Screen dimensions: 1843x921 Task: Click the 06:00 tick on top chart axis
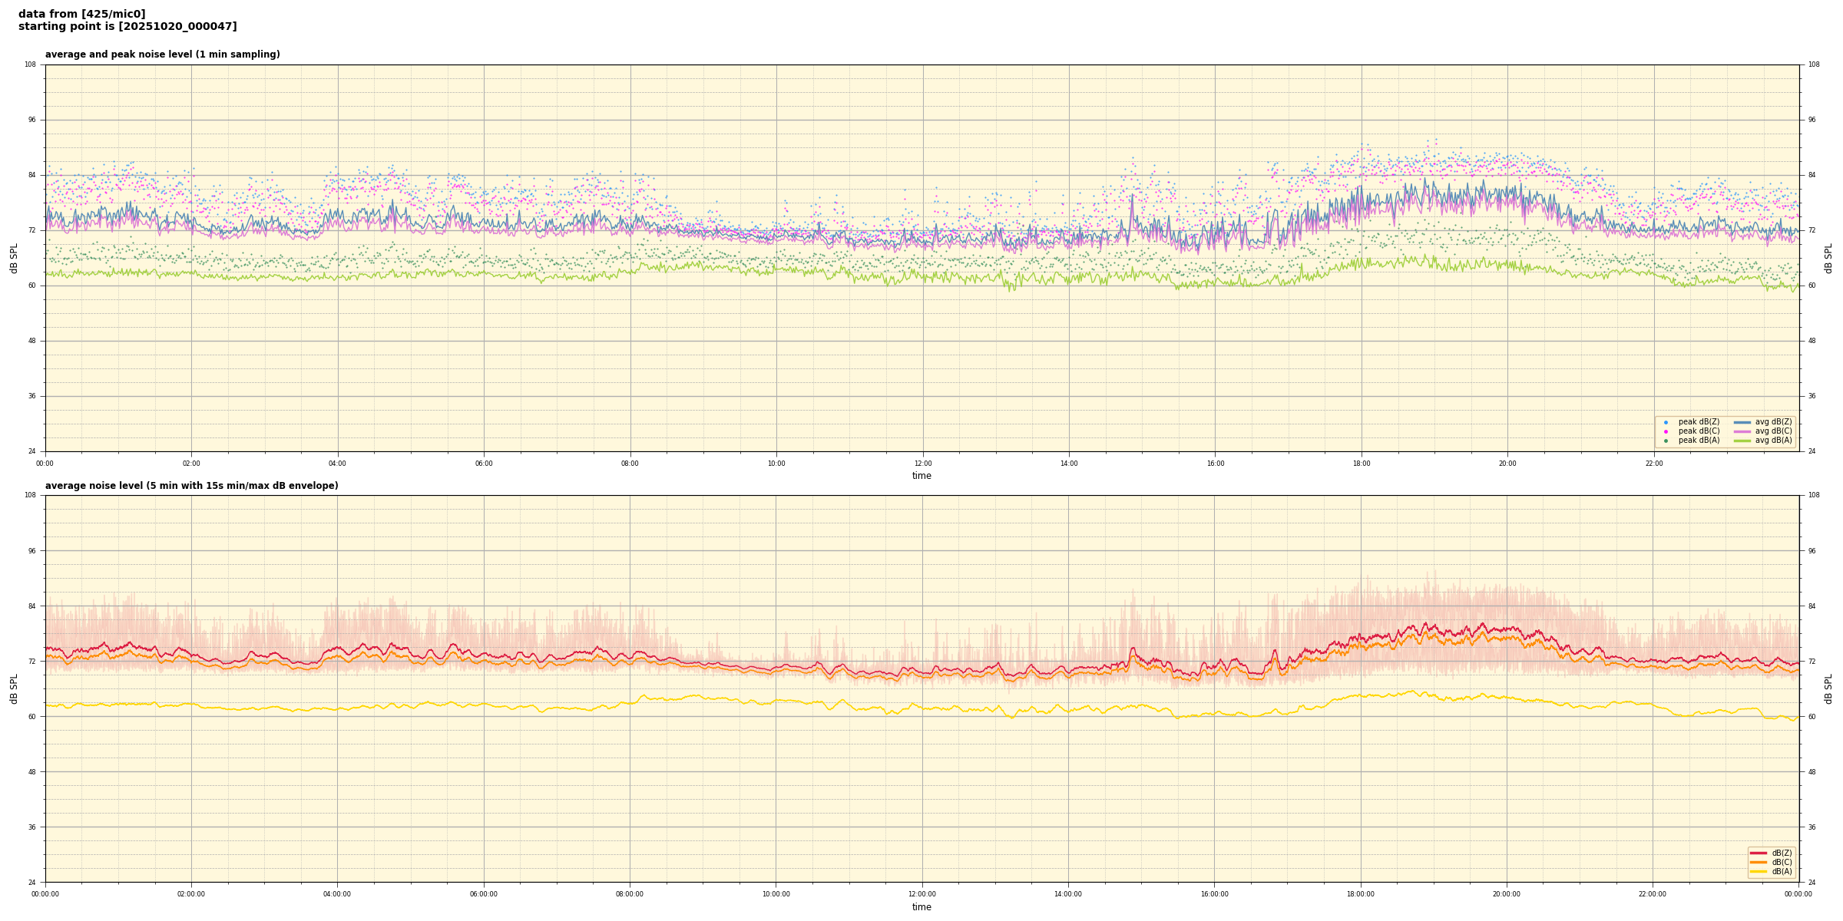tap(484, 464)
